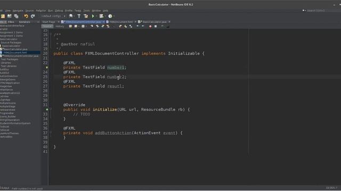Open the Help menu
This screenshot has width=341, height=191.
coord(105,11)
